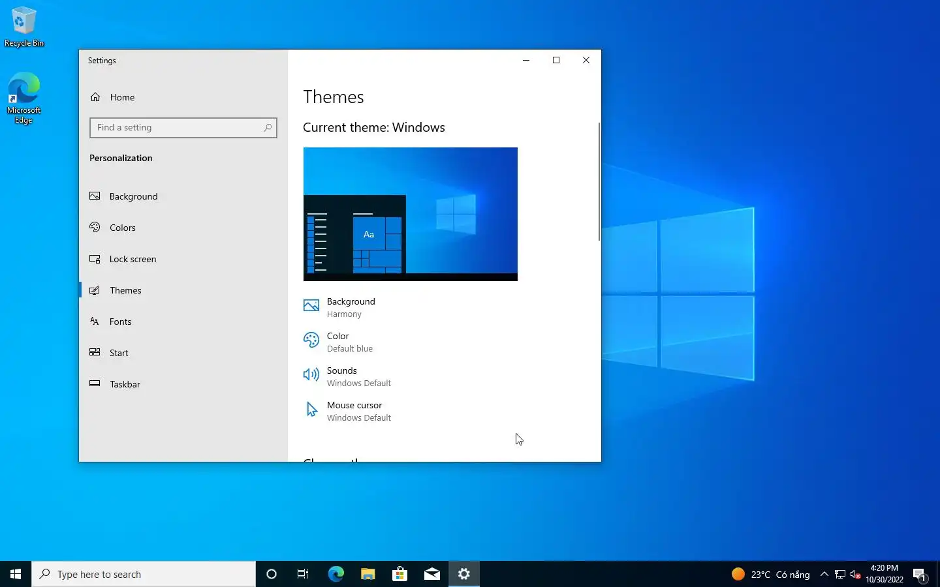Click the Fonts icon in sidebar
Viewport: 940px width, 587px height.
coord(95,321)
